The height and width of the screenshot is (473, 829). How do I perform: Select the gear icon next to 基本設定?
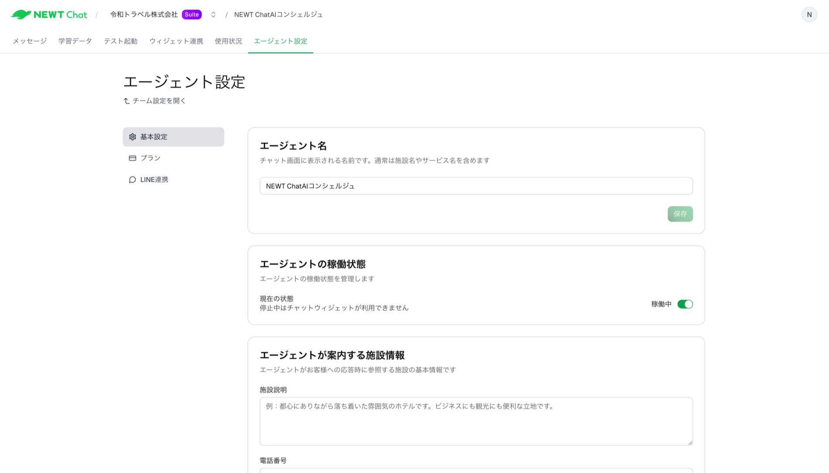(x=132, y=136)
